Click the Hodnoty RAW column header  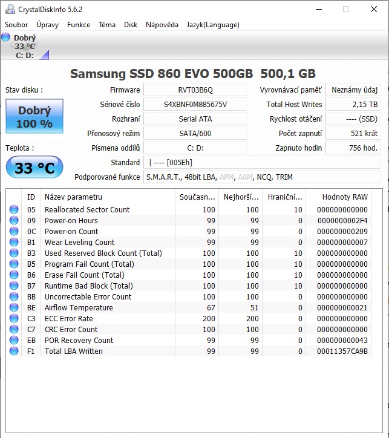point(339,197)
